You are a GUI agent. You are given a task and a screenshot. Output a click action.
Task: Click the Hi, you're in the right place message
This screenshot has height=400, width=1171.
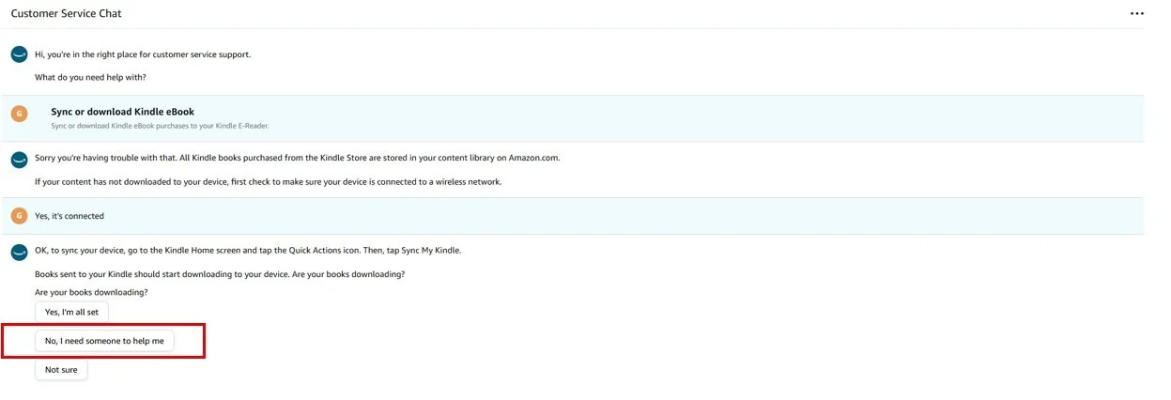point(143,54)
